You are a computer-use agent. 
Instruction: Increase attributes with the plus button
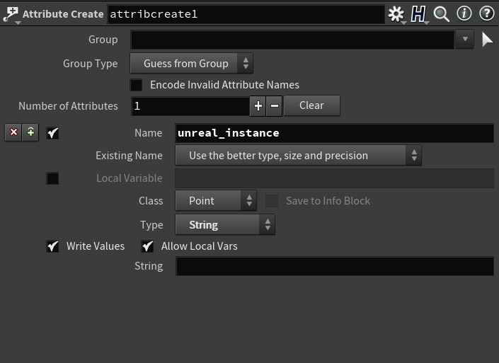point(258,106)
